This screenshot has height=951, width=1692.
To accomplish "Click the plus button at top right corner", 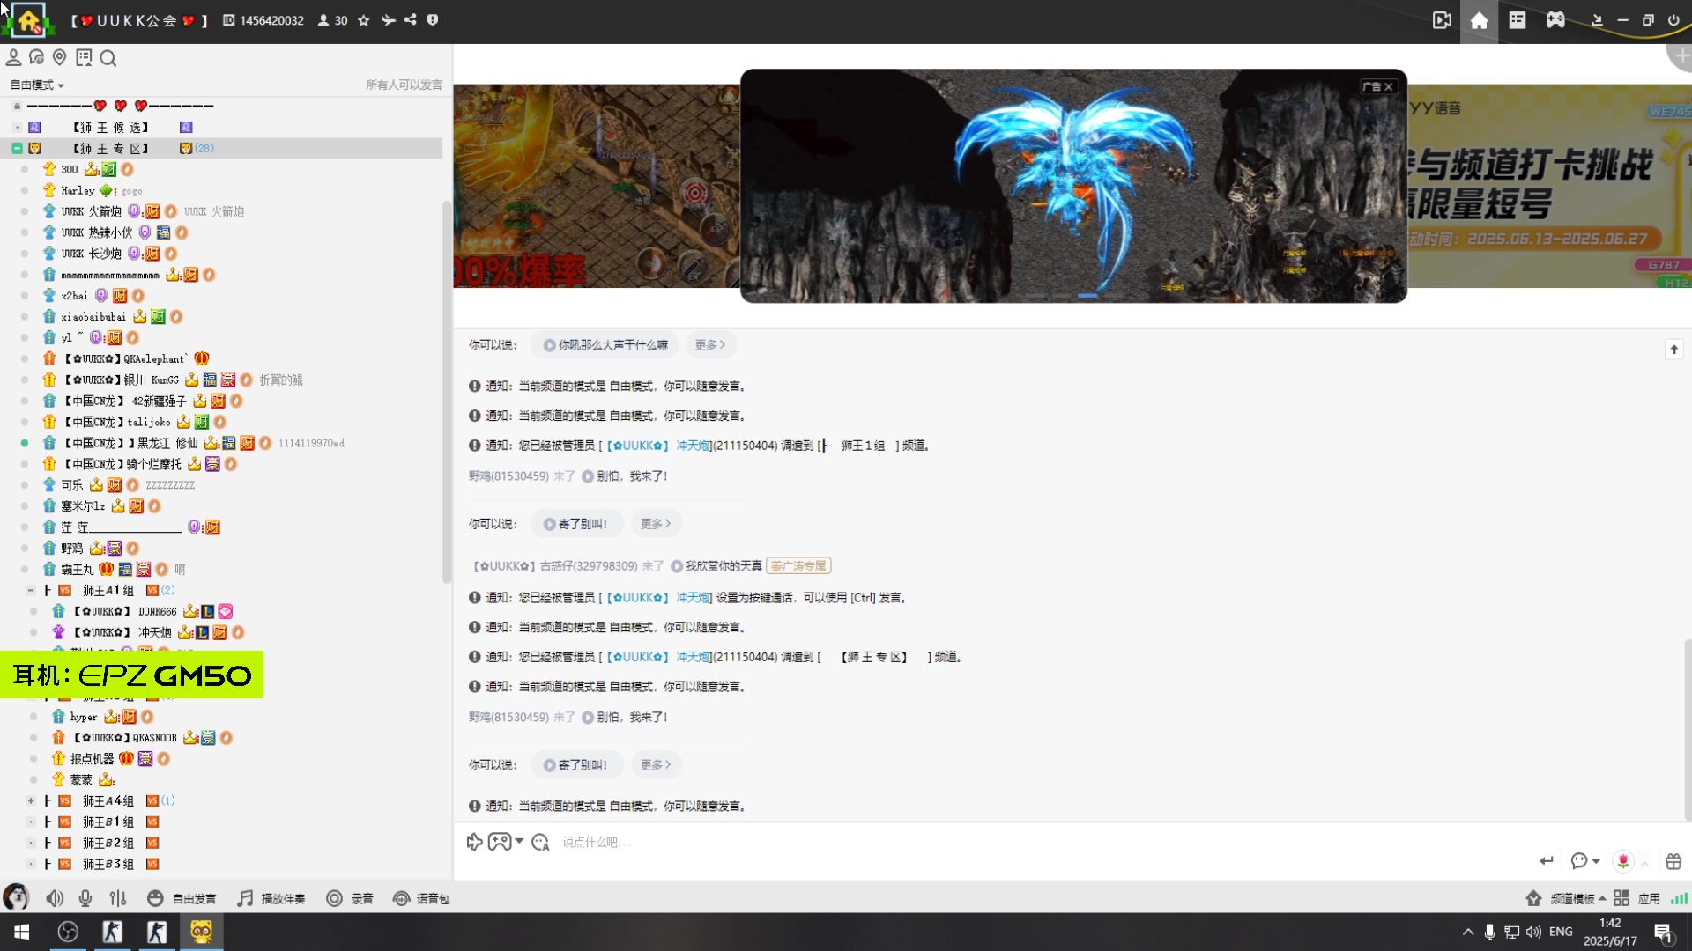I will pos(1681,56).
